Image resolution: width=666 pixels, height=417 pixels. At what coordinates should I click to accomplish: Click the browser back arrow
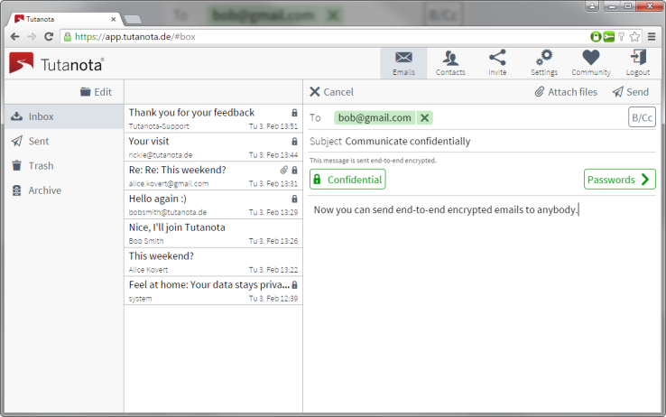pos(14,37)
